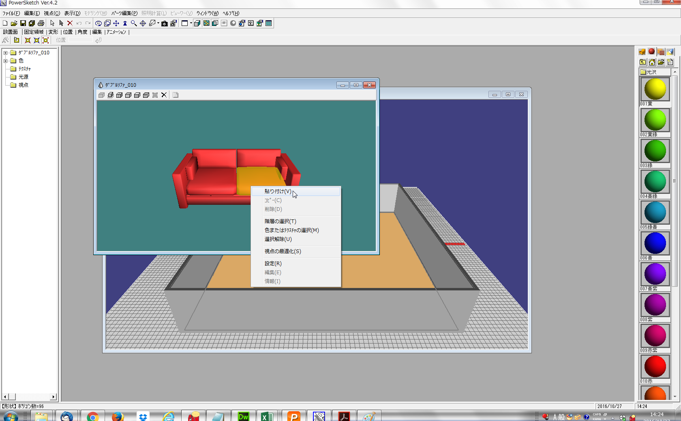Viewport: 681px width, 421px height.
Task: Click the home icon in materials panel
Action: coord(652,62)
